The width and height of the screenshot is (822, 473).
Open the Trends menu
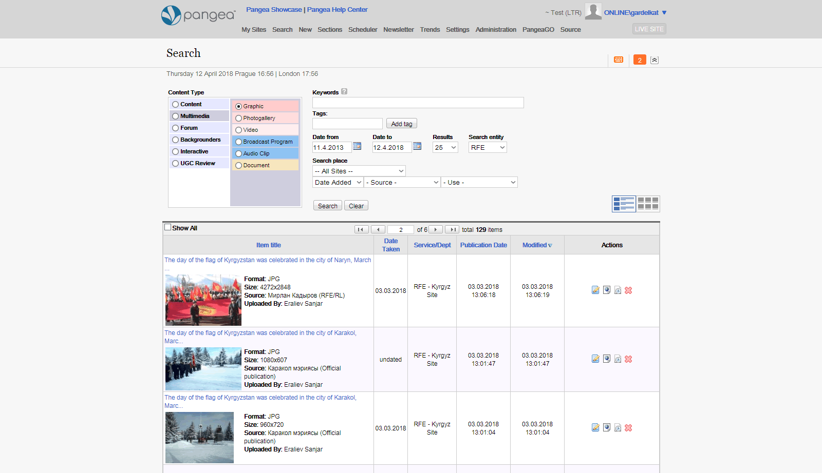[430, 30]
